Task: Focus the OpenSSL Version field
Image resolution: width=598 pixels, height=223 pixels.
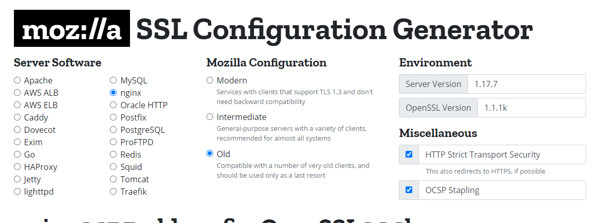Action: (x=531, y=108)
